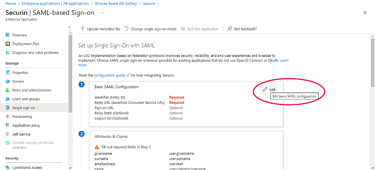Open Custom security attributes (preview)

coord(33,145)
